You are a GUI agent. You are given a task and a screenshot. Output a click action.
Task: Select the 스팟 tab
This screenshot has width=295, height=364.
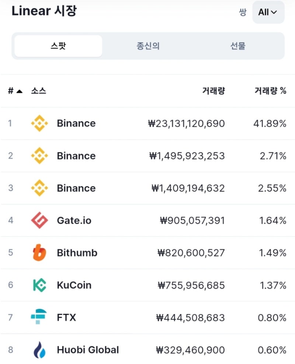[58, 46]
